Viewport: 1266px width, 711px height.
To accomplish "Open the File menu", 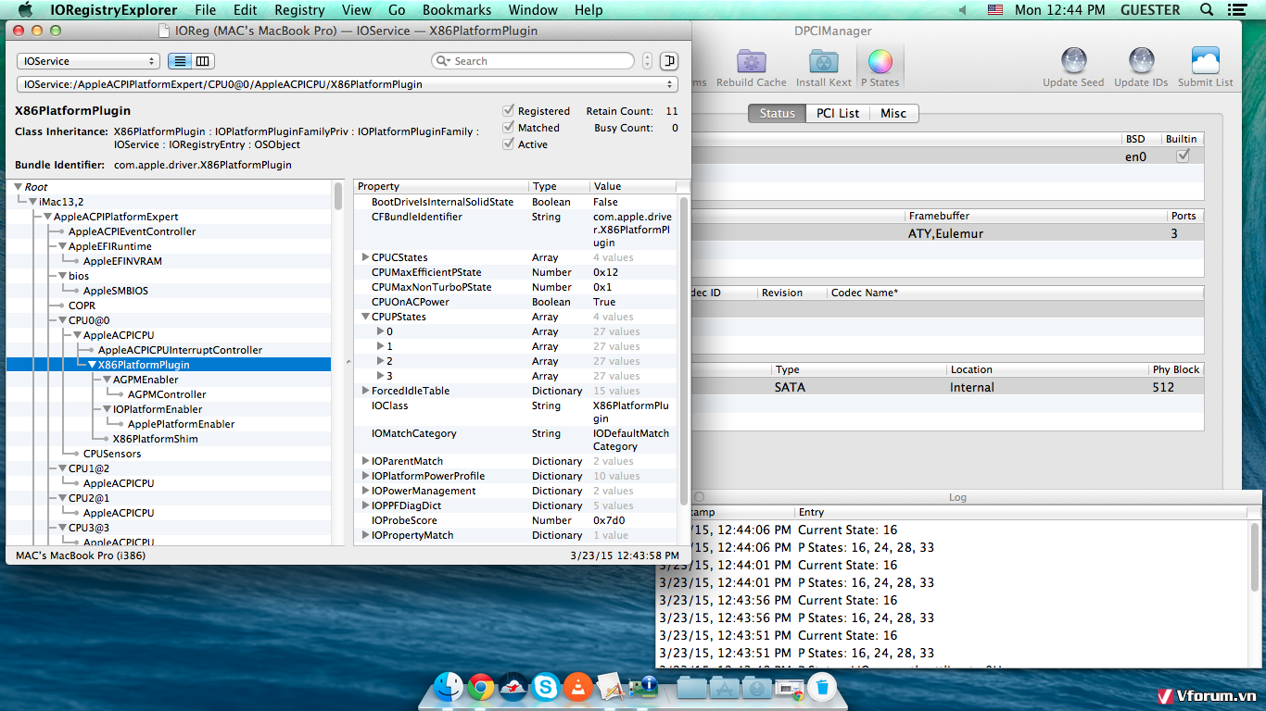I will (205, 10).
